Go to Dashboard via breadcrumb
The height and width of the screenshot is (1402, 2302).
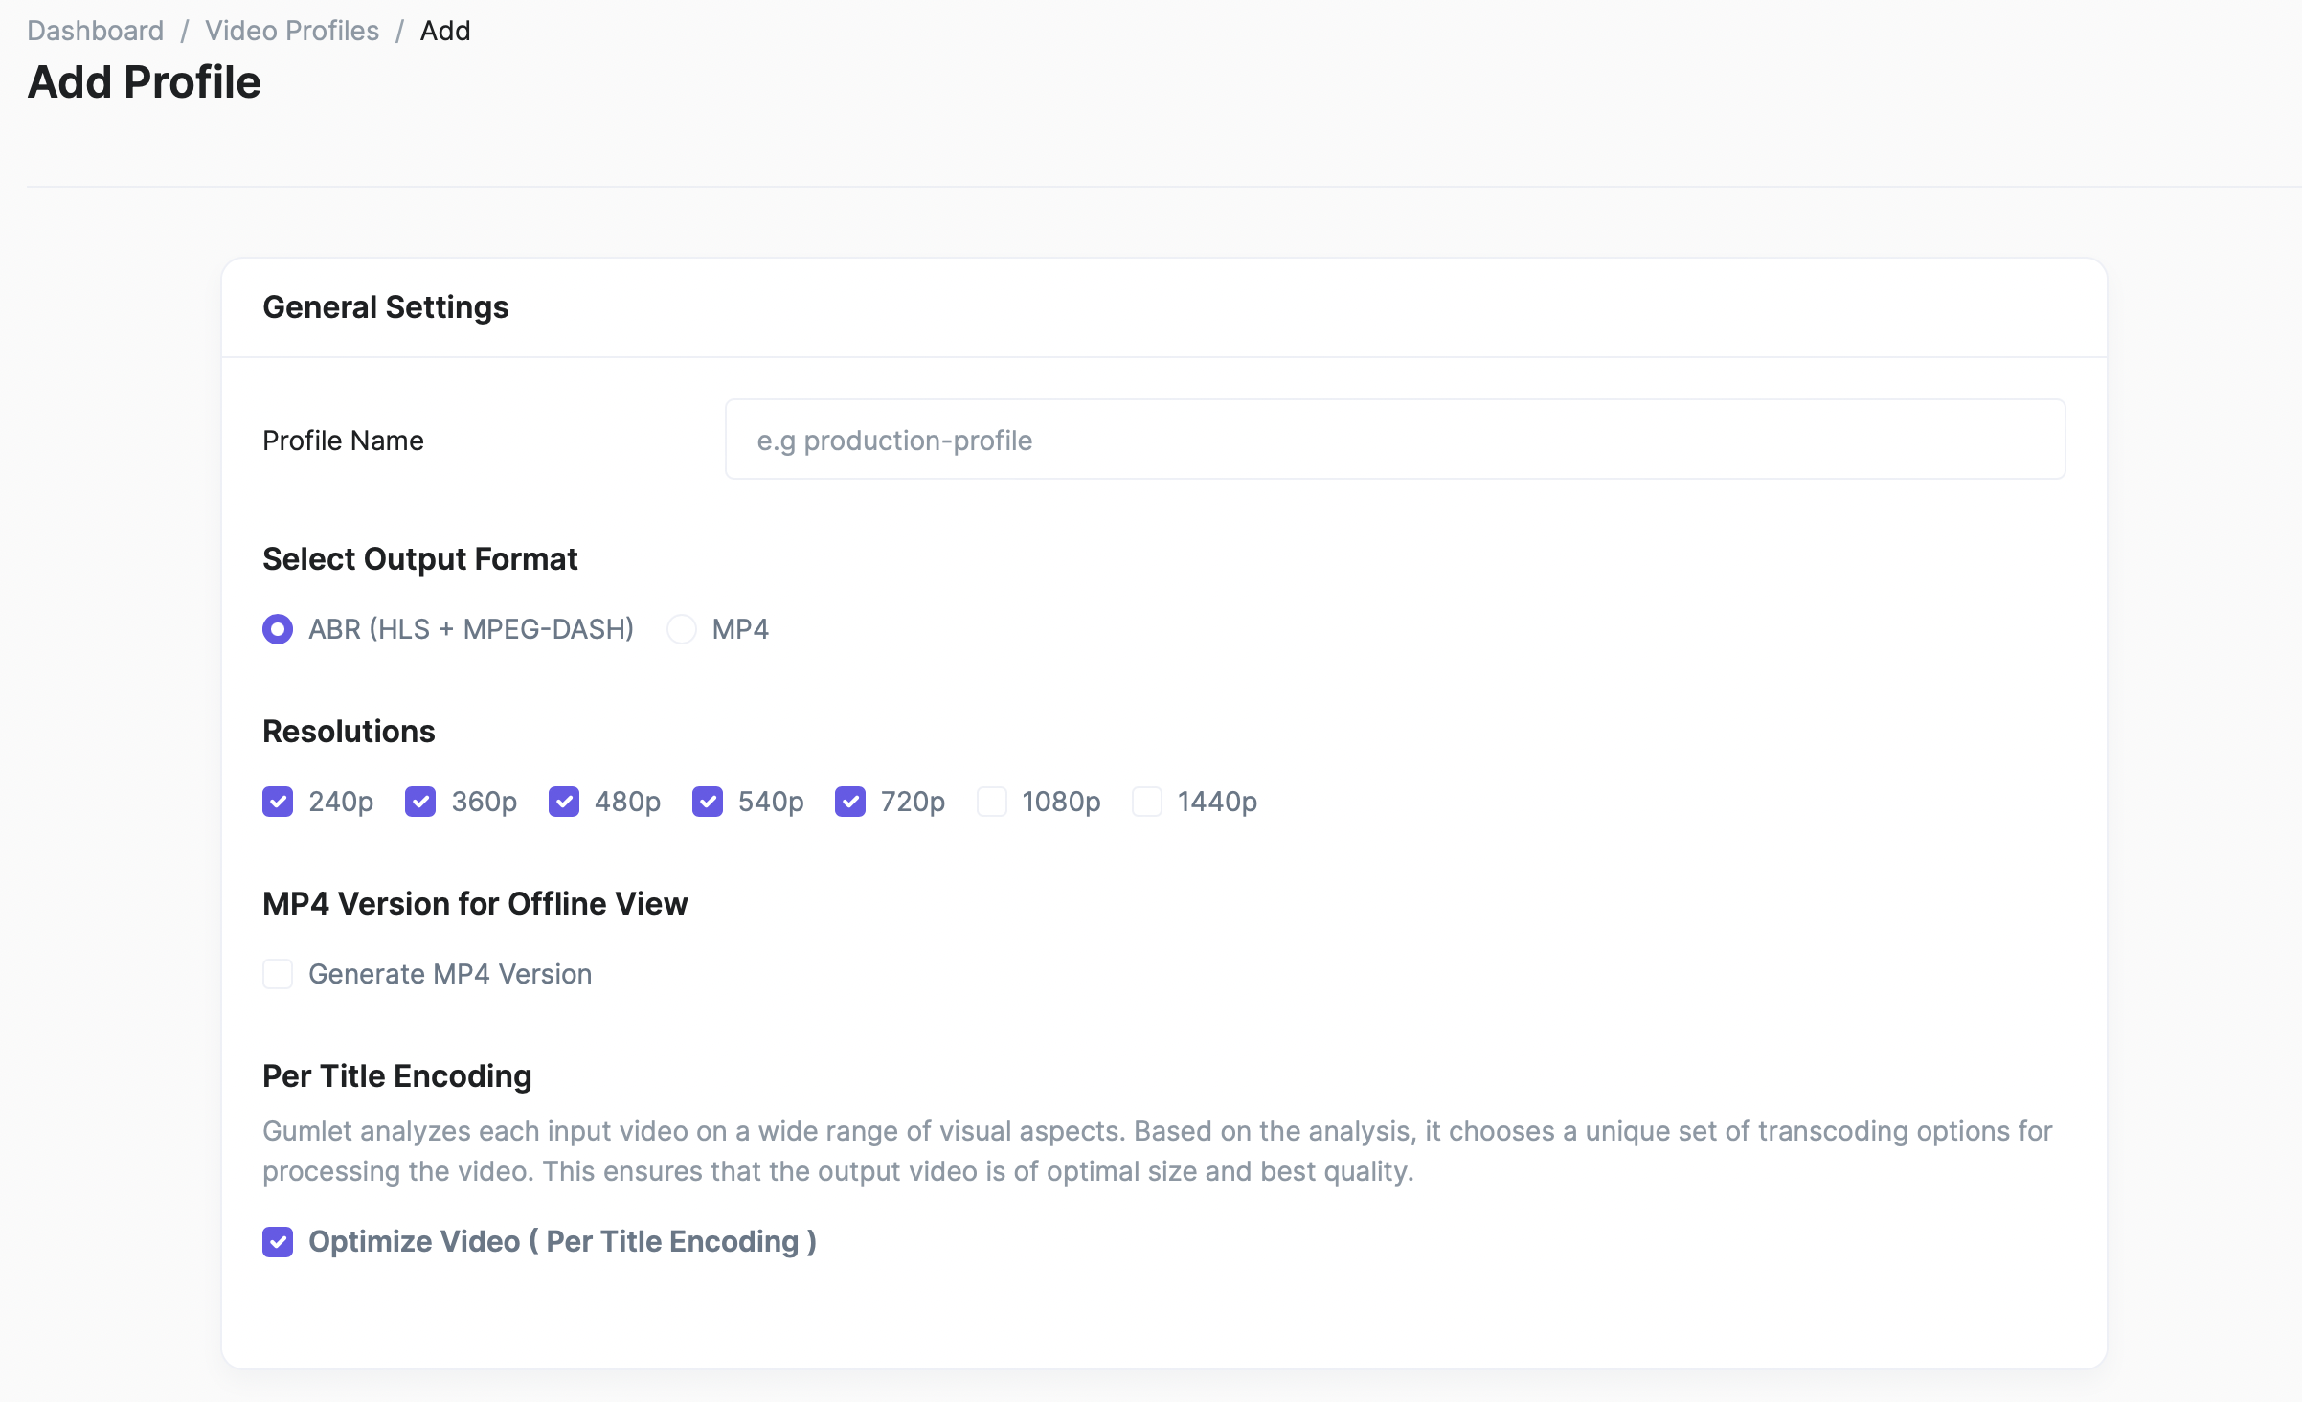[95, 31]
